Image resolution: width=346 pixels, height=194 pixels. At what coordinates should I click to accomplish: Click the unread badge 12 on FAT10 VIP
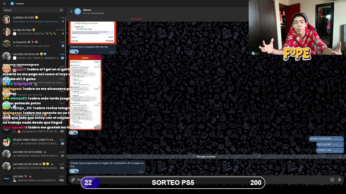[62, 58]
